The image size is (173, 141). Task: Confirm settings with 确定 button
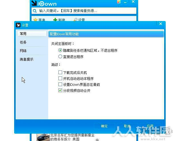pyautogui.click(x=104, y=126)
